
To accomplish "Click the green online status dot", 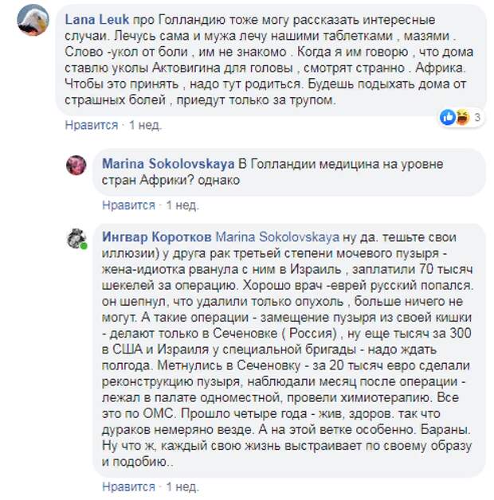I will [x=84, y=246].
